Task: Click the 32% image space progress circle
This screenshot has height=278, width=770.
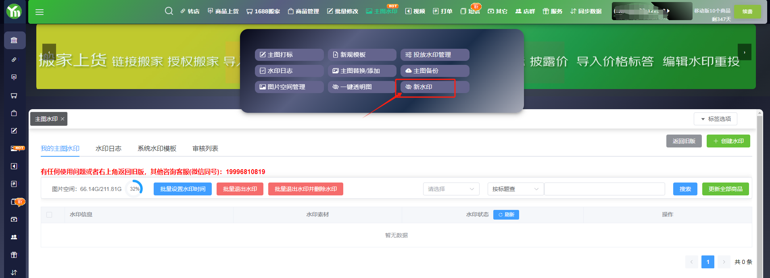Action: 134,189
